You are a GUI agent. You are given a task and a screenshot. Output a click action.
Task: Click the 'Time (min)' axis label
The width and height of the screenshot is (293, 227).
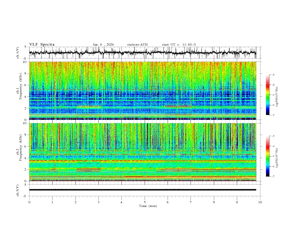coord(148,206)
